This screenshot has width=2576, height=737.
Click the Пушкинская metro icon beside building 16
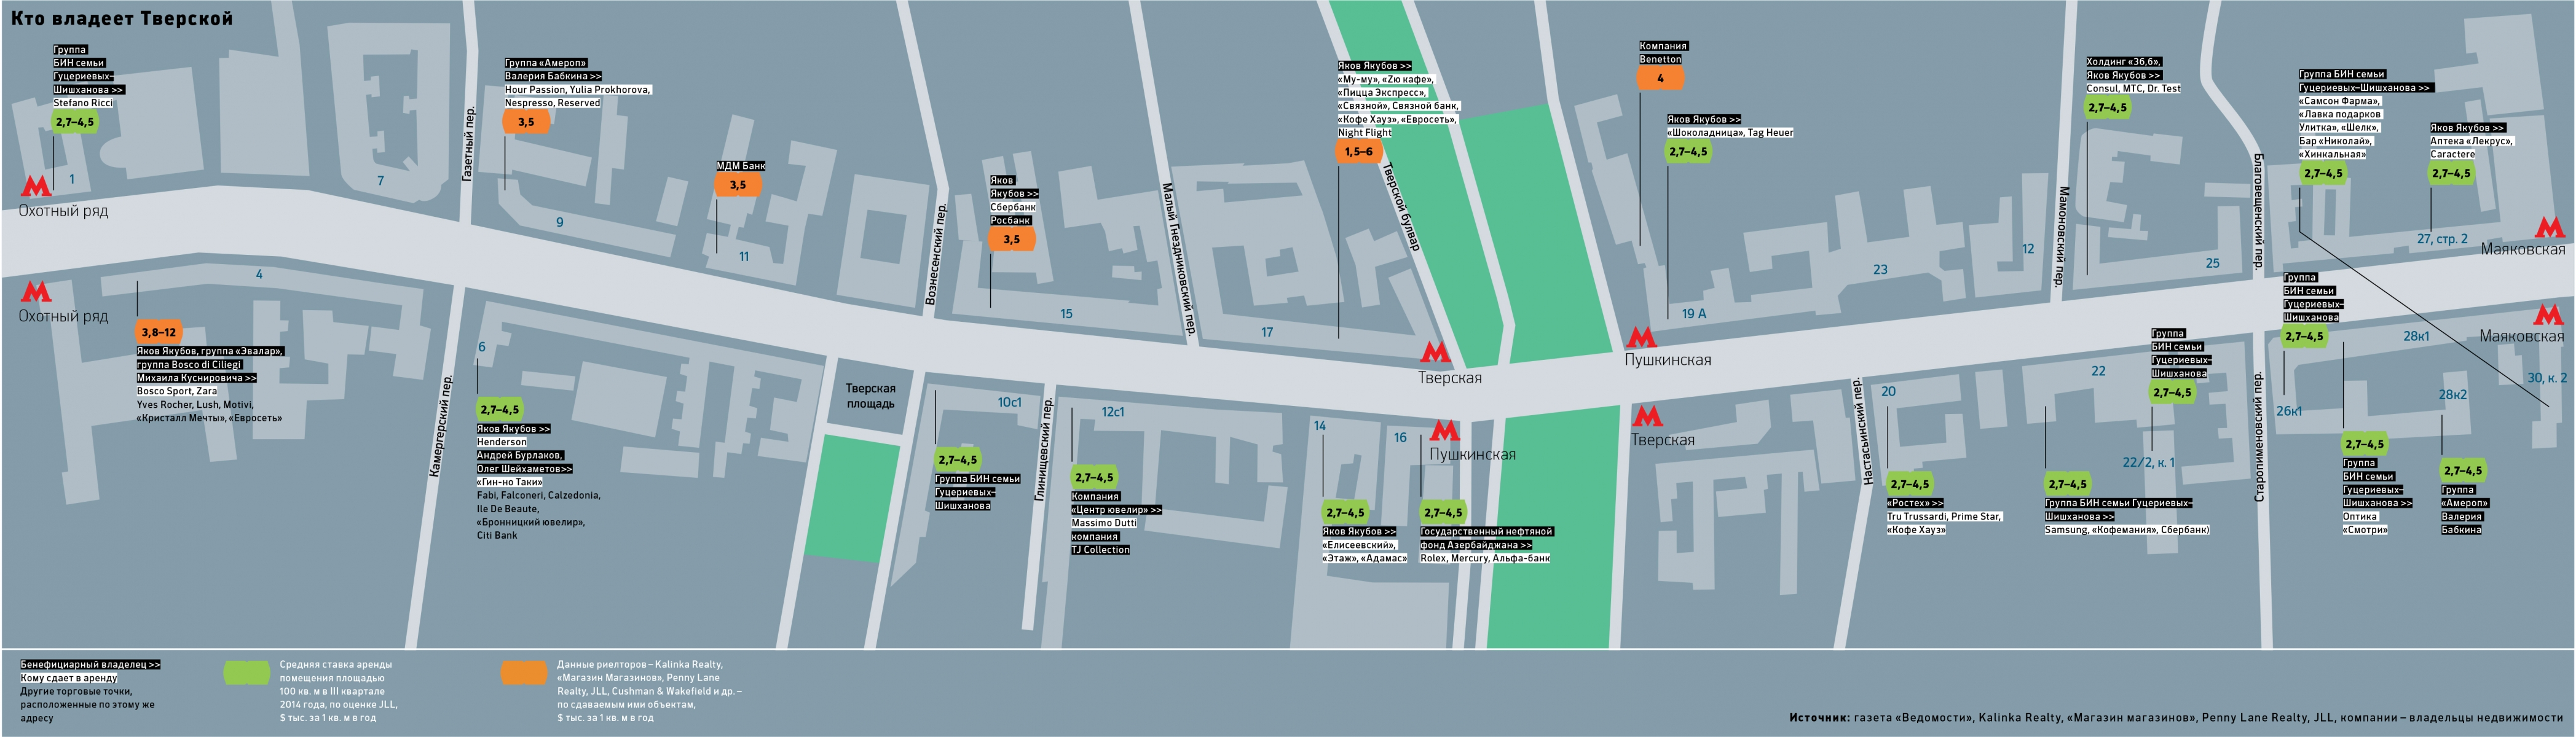pos(1444,431)
